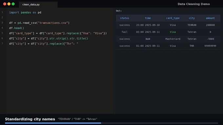The height and width of the screenshot is (125, 223).
Task: Click the yellow minimize window button
Action: (9, 4)
